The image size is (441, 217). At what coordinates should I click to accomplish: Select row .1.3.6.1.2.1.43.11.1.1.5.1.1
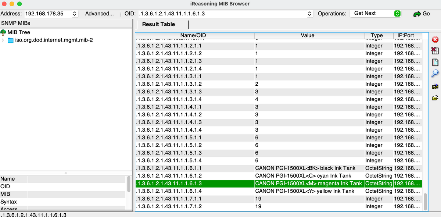coord(279,138)
